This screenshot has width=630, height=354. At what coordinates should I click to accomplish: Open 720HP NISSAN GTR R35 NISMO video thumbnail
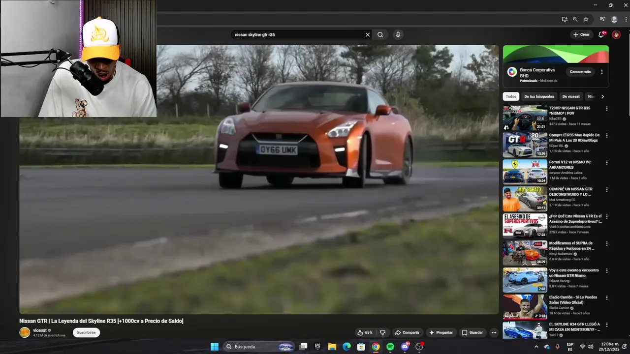525,118
